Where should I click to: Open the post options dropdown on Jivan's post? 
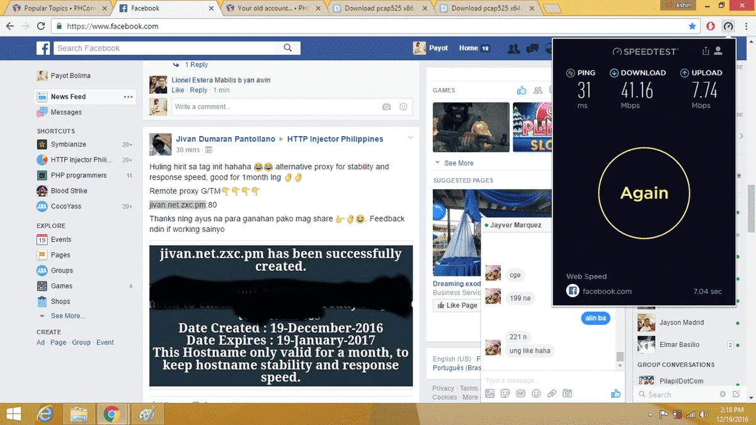click(x=410, y=138)
